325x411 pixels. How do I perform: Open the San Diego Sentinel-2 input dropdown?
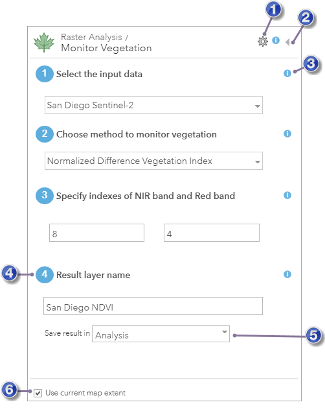pos(153,105)
